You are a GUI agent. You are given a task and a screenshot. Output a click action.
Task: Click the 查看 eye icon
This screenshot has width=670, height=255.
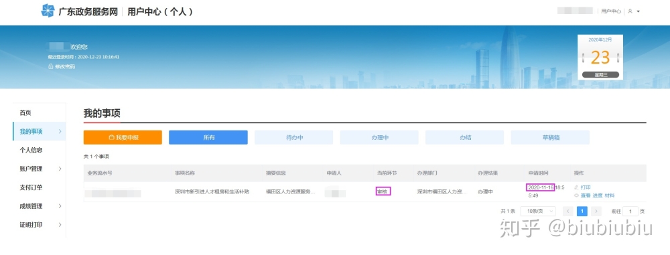(x=576, y=195)
